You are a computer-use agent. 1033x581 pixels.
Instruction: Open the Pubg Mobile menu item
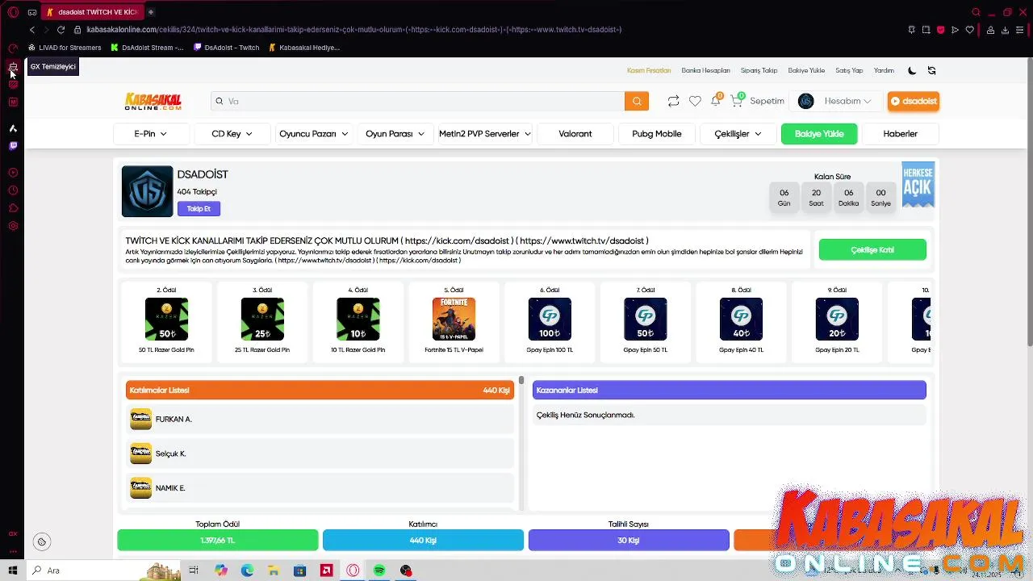pyautogui.click(x=657, y=134)
